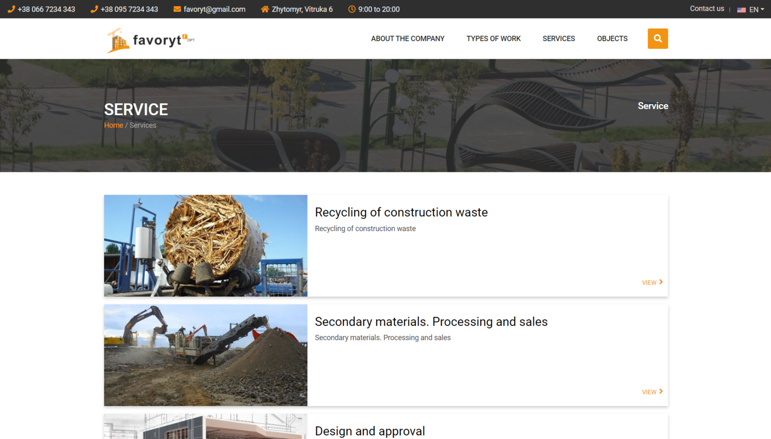771x439 pixels.
Task: Open the Secondary materials. Processing and sales heading
Action: pos(431,322)
